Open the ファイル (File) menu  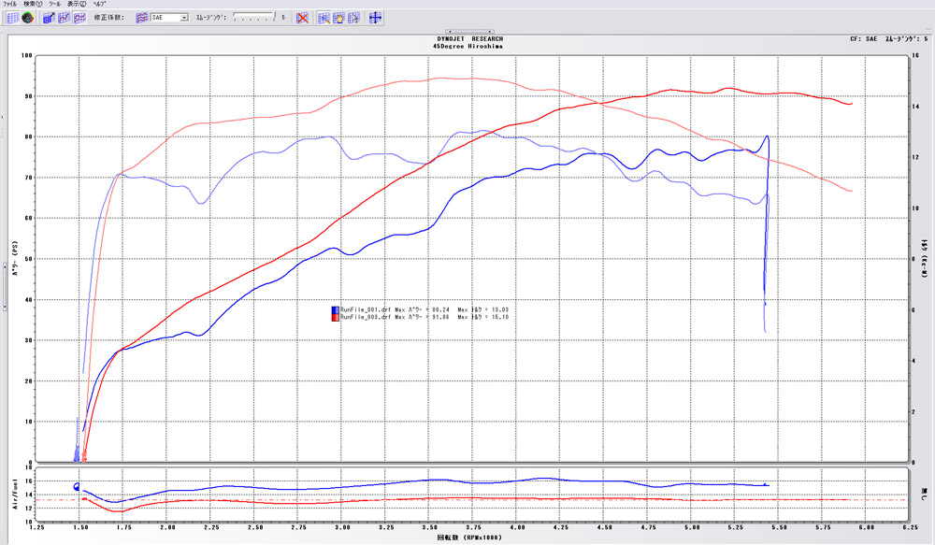(x=10, y=5)
